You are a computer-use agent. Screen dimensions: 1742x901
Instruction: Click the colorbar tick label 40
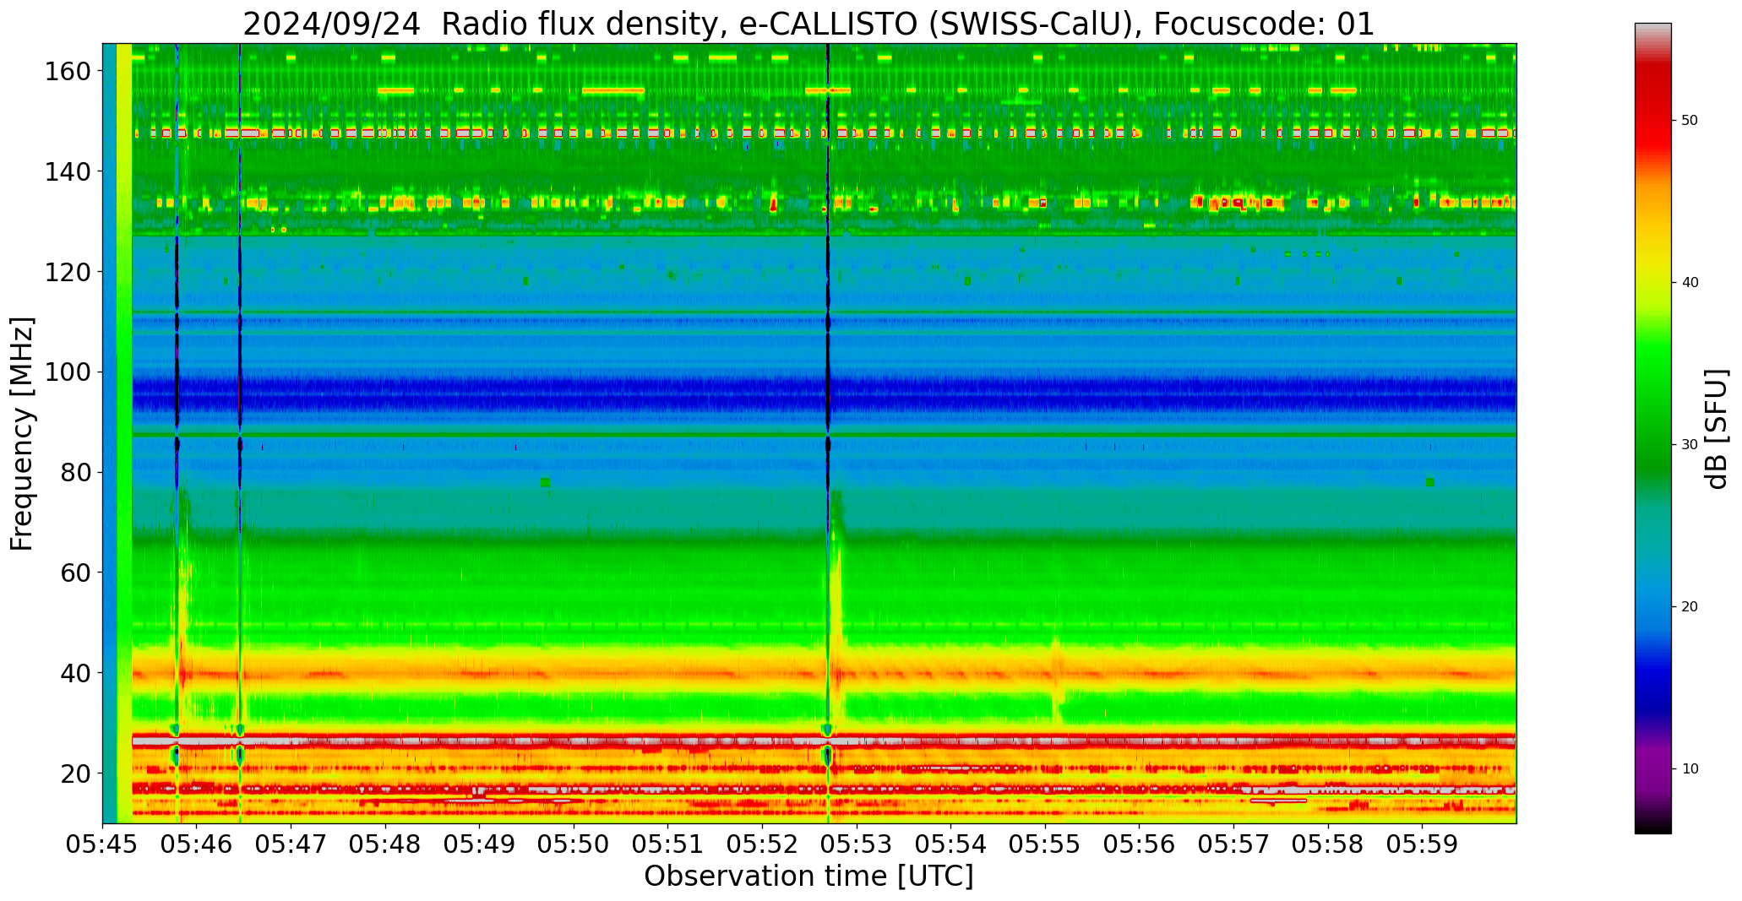pos(1690,283)
